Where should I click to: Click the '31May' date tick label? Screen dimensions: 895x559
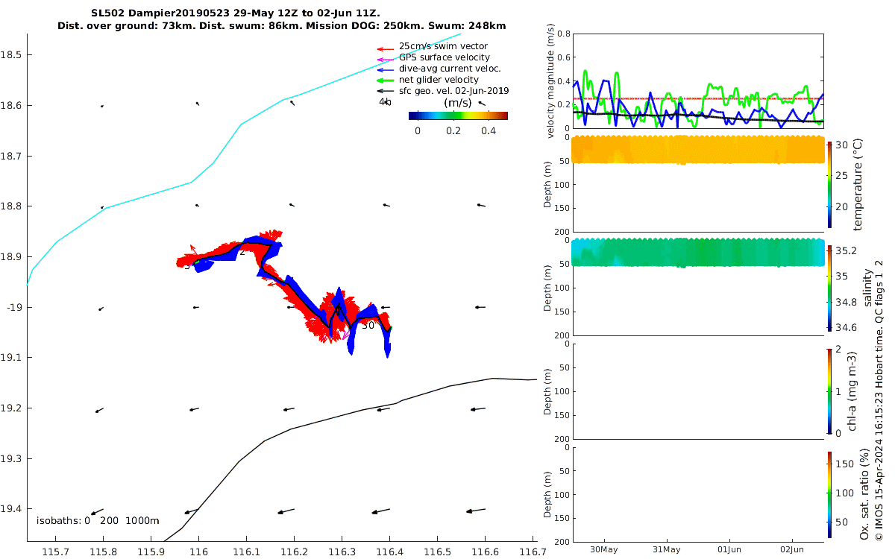point(667,550)
